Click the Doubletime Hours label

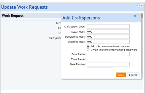[75, 37]
